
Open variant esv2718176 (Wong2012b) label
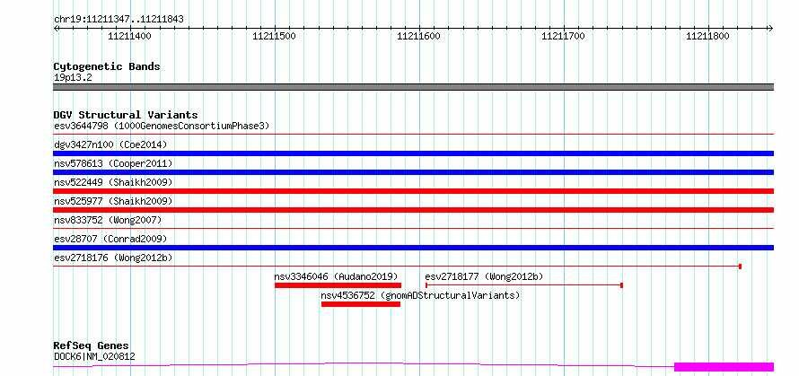pyautogui.click(x=113, y=258)
